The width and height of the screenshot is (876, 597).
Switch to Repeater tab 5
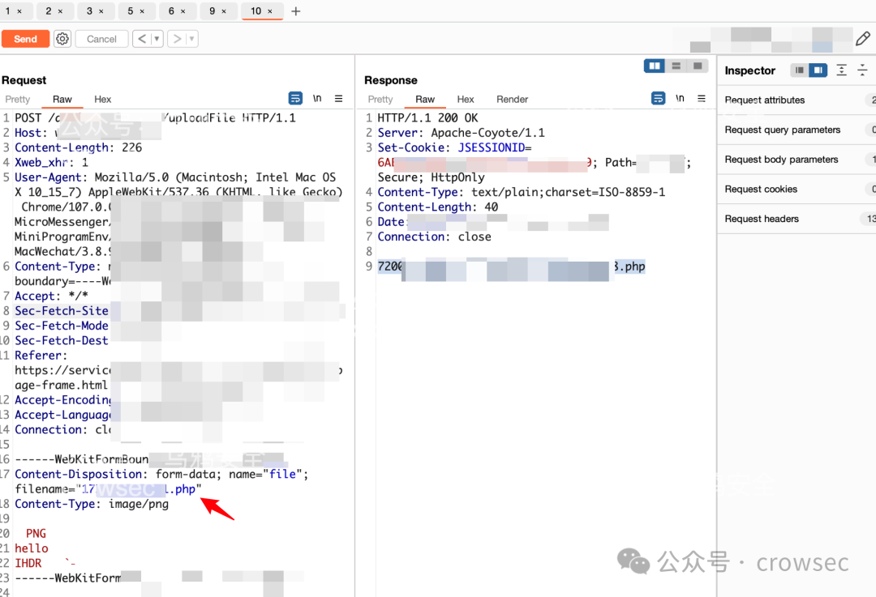click(x=130, y=11)
